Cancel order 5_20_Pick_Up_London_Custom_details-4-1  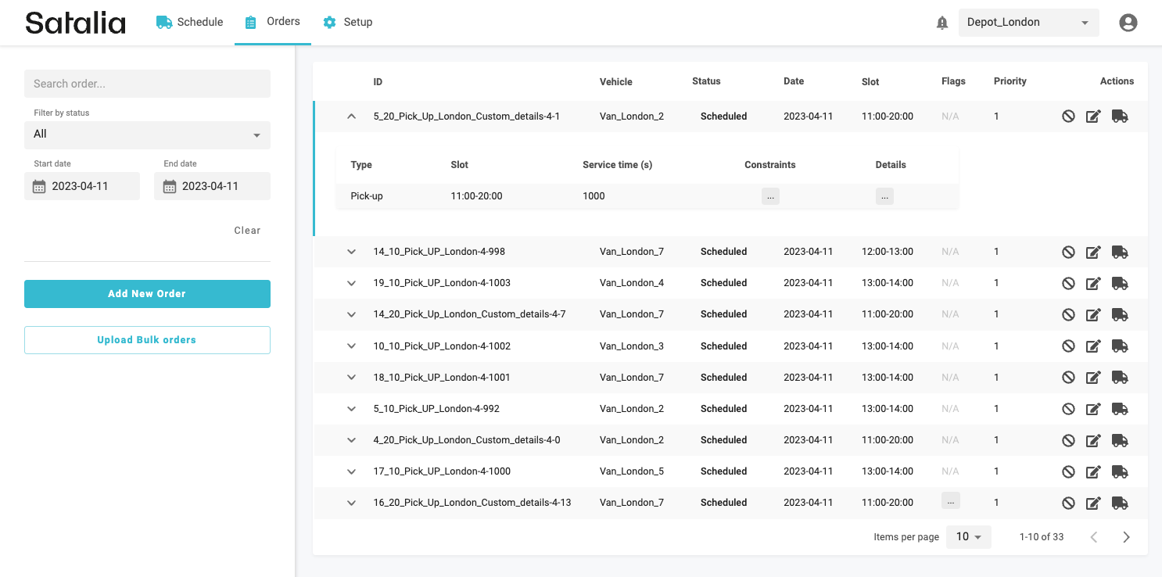tap(1068, 116)
